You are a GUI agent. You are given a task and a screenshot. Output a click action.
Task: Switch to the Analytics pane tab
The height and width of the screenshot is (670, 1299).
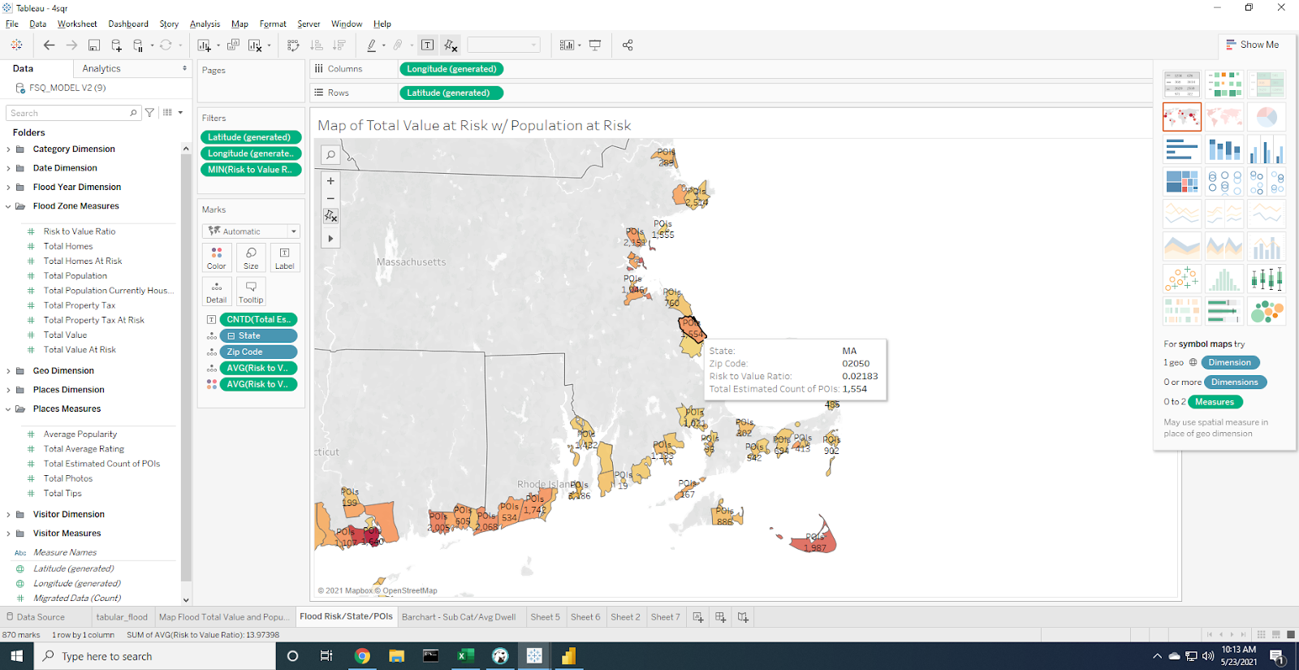click(x=101, y=69)
